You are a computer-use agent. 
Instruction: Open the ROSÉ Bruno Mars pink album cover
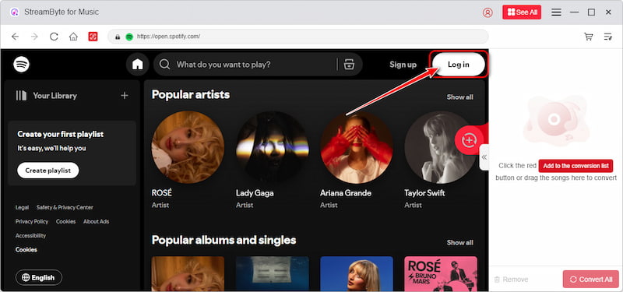click(441, 274)
